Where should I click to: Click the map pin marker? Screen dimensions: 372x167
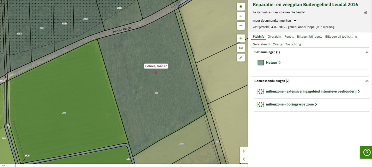tap(156, 73)
